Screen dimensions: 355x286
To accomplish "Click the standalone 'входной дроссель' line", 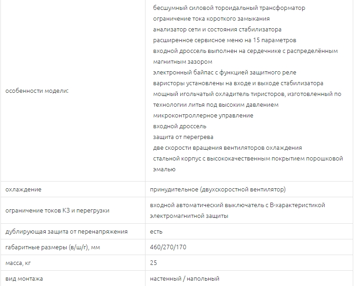I will coord(180,126).
